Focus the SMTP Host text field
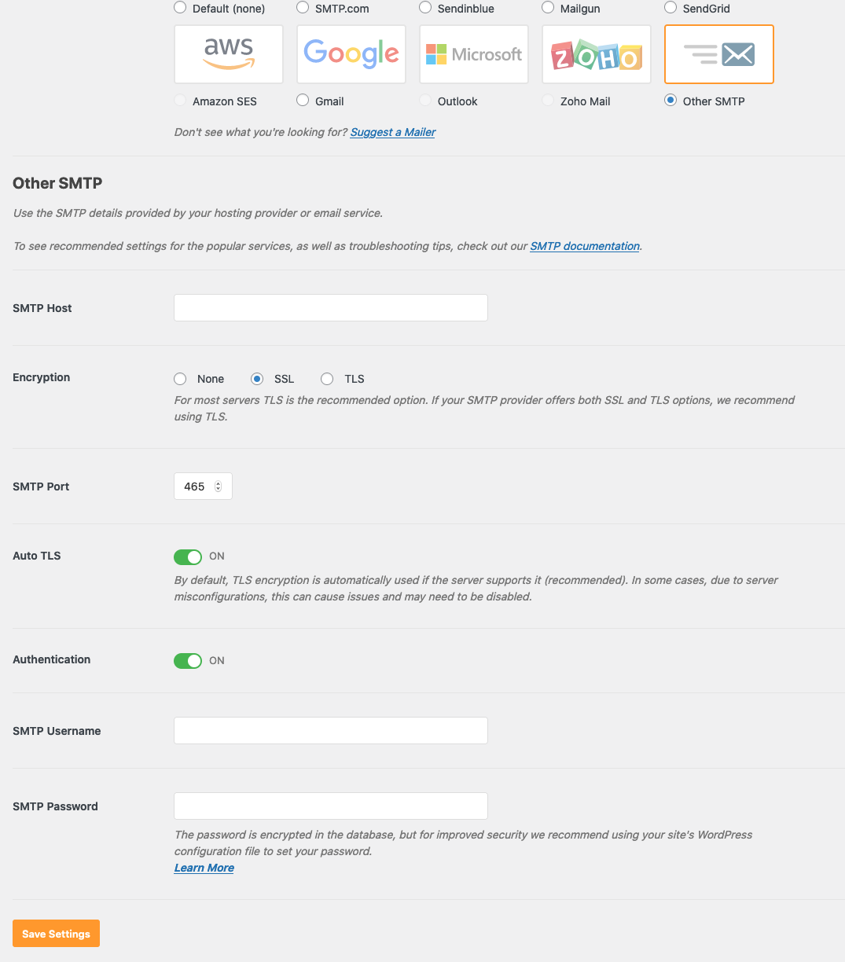 click(330, 308)
